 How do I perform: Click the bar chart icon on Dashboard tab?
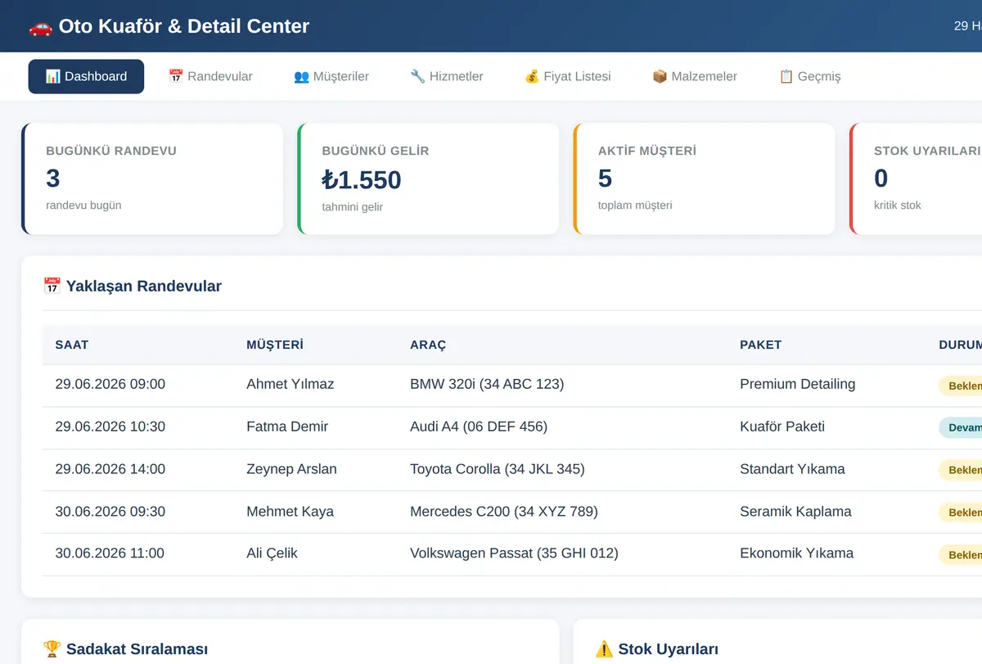pos(52,76)
